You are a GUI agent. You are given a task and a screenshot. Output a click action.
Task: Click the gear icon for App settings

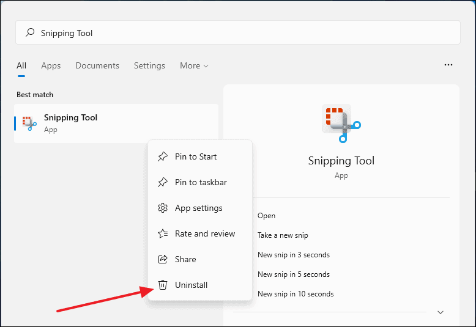click(162, 208)
